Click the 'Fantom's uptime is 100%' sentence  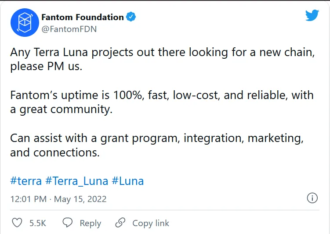click(x=162, y=102)
